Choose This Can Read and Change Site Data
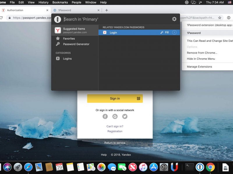The width and height of the screenshot is (233, 174). (207, 41)
